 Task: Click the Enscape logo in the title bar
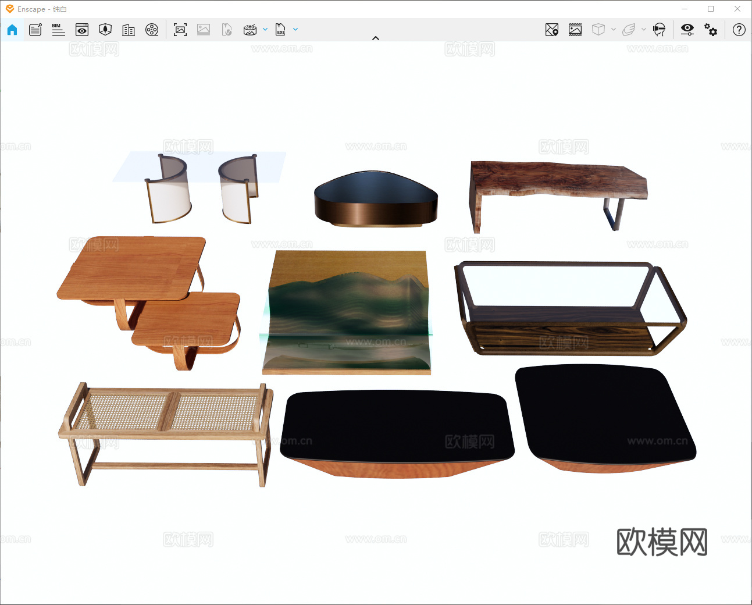10,9
